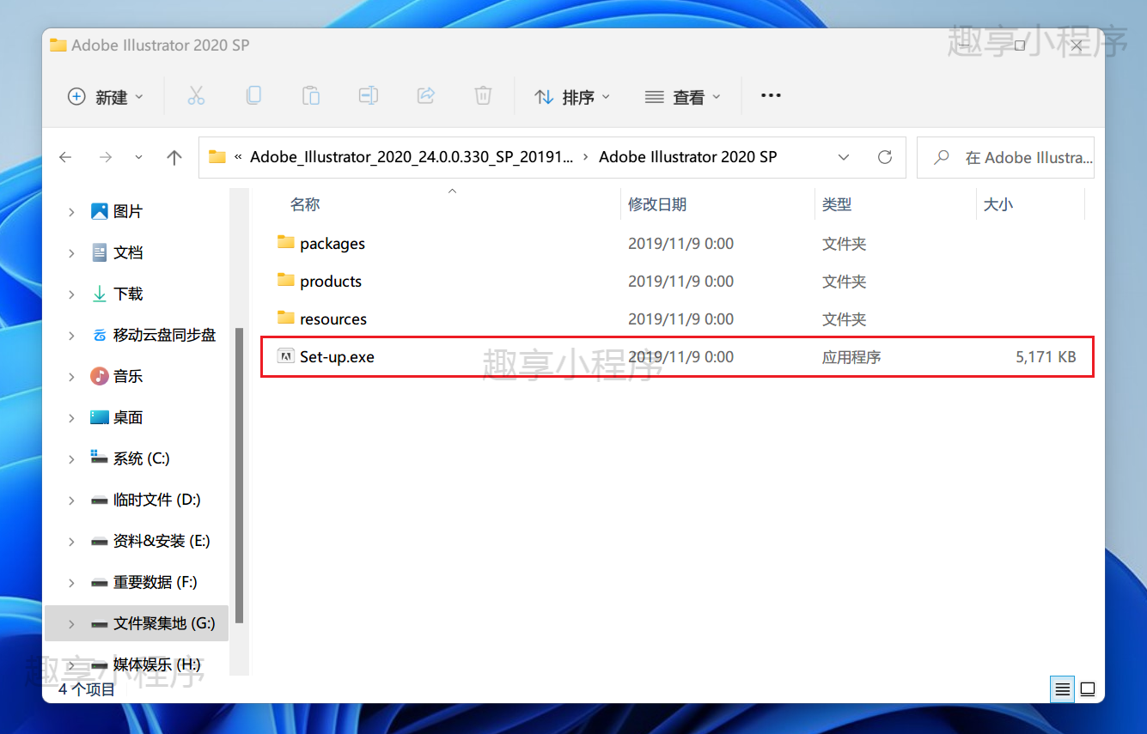The width and height of the screenshot is (1147, 734).
Task: Open 系统 (C:) drive
Action: click(141, 458)
